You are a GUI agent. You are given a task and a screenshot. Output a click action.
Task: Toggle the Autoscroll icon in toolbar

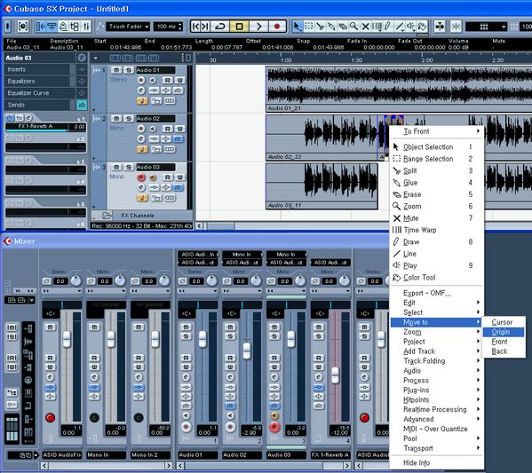(440, 27)
